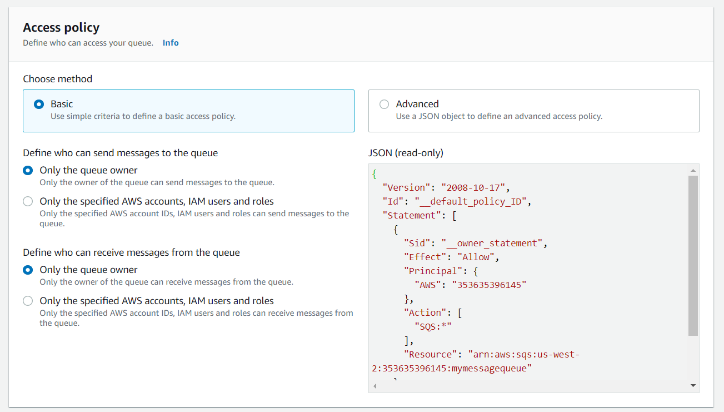Click the JSON panel scroll-up arrow
Image resolution: width=724 pixels, height=412 pixels.
tap(693, 170)
